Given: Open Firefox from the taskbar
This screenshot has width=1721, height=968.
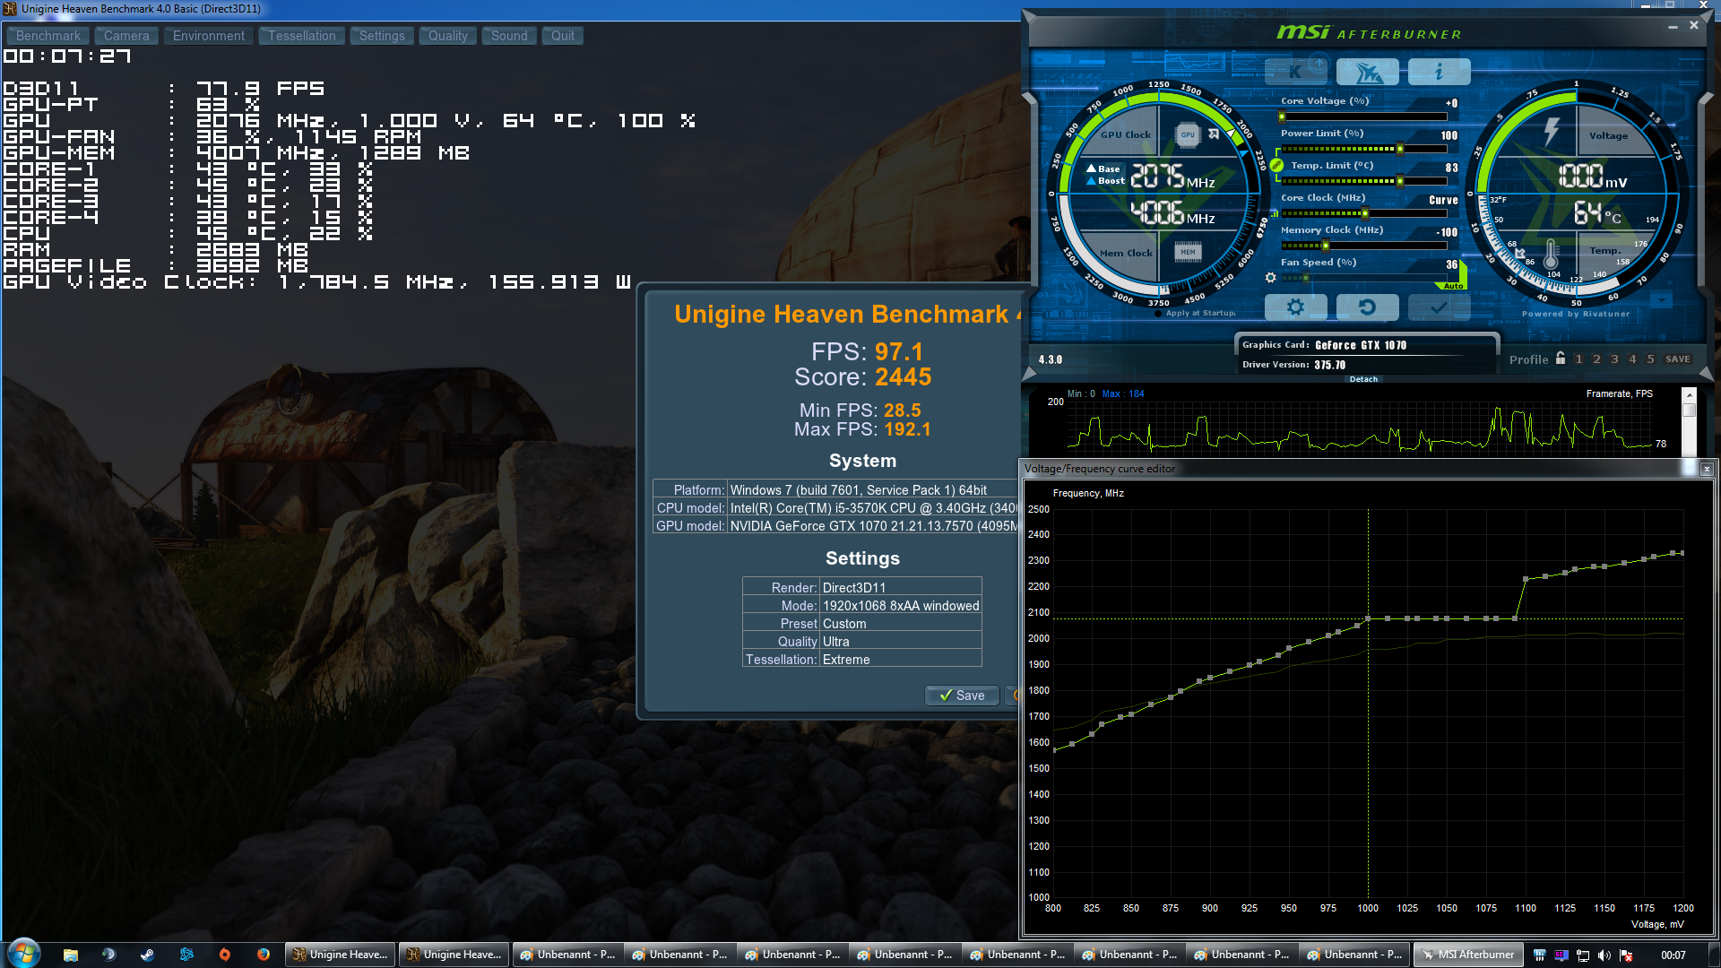Looking at the screenshot, I should [x=263, y=955].
